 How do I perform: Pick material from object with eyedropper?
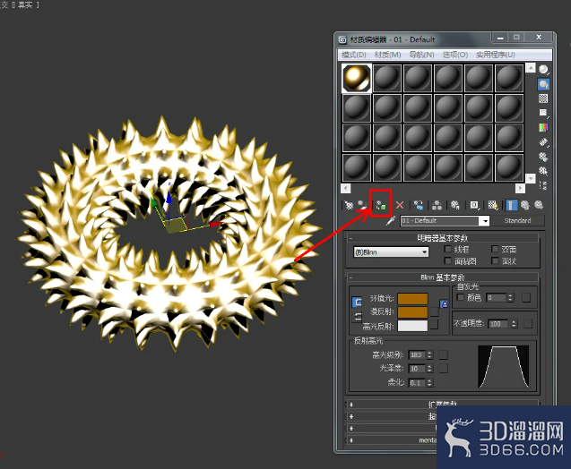(x=391, y=221)
